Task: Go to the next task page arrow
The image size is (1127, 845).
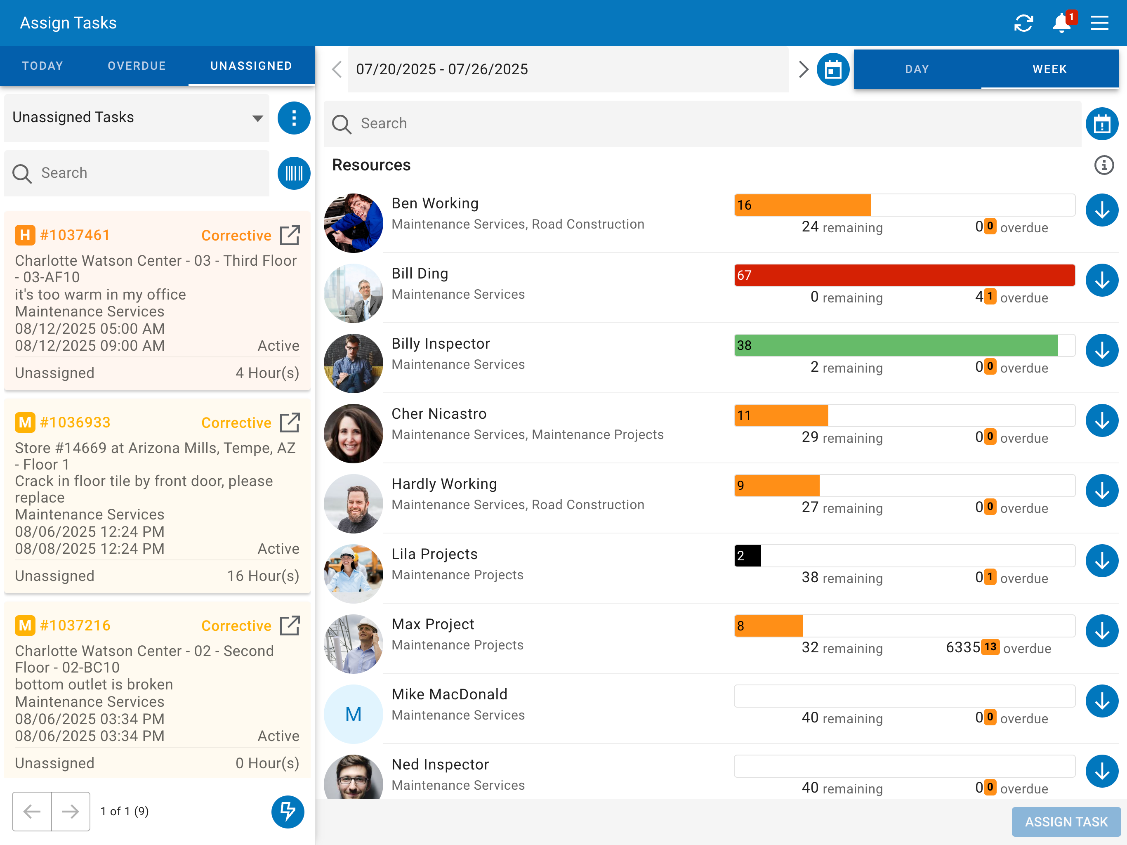Action: pos(70,811)
